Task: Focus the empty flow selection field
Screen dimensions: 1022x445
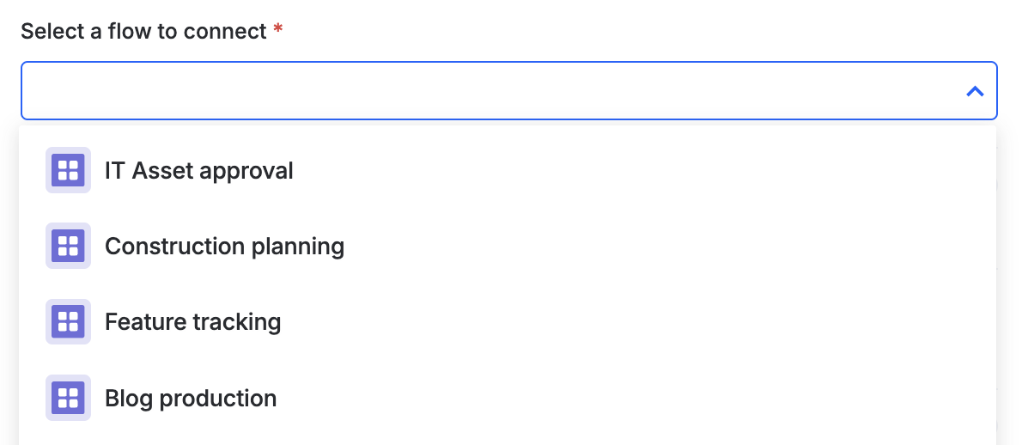Action: [x=509, y=90]
